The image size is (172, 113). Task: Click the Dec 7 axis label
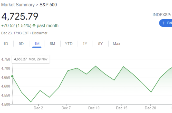point(66,108)
